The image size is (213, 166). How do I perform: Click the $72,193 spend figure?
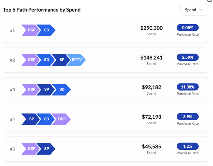(x=151, y=117)
